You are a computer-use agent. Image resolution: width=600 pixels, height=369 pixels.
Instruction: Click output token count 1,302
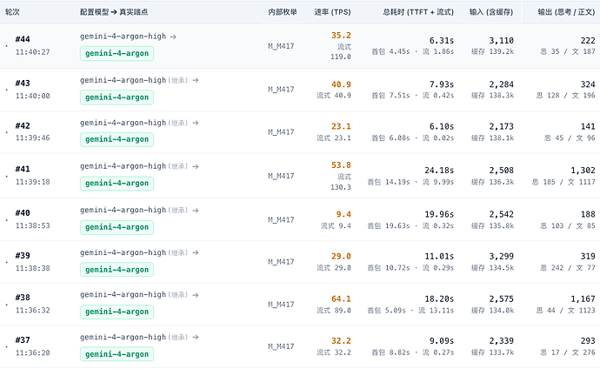pyautogui.click(x=583, y=171)
